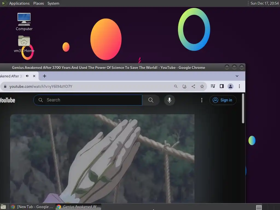The width and height of the screenshot is (280, 210).
Task: Share this page from address bar
Action: pos(193,86)
